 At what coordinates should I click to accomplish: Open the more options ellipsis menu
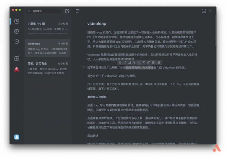(211, 11)
